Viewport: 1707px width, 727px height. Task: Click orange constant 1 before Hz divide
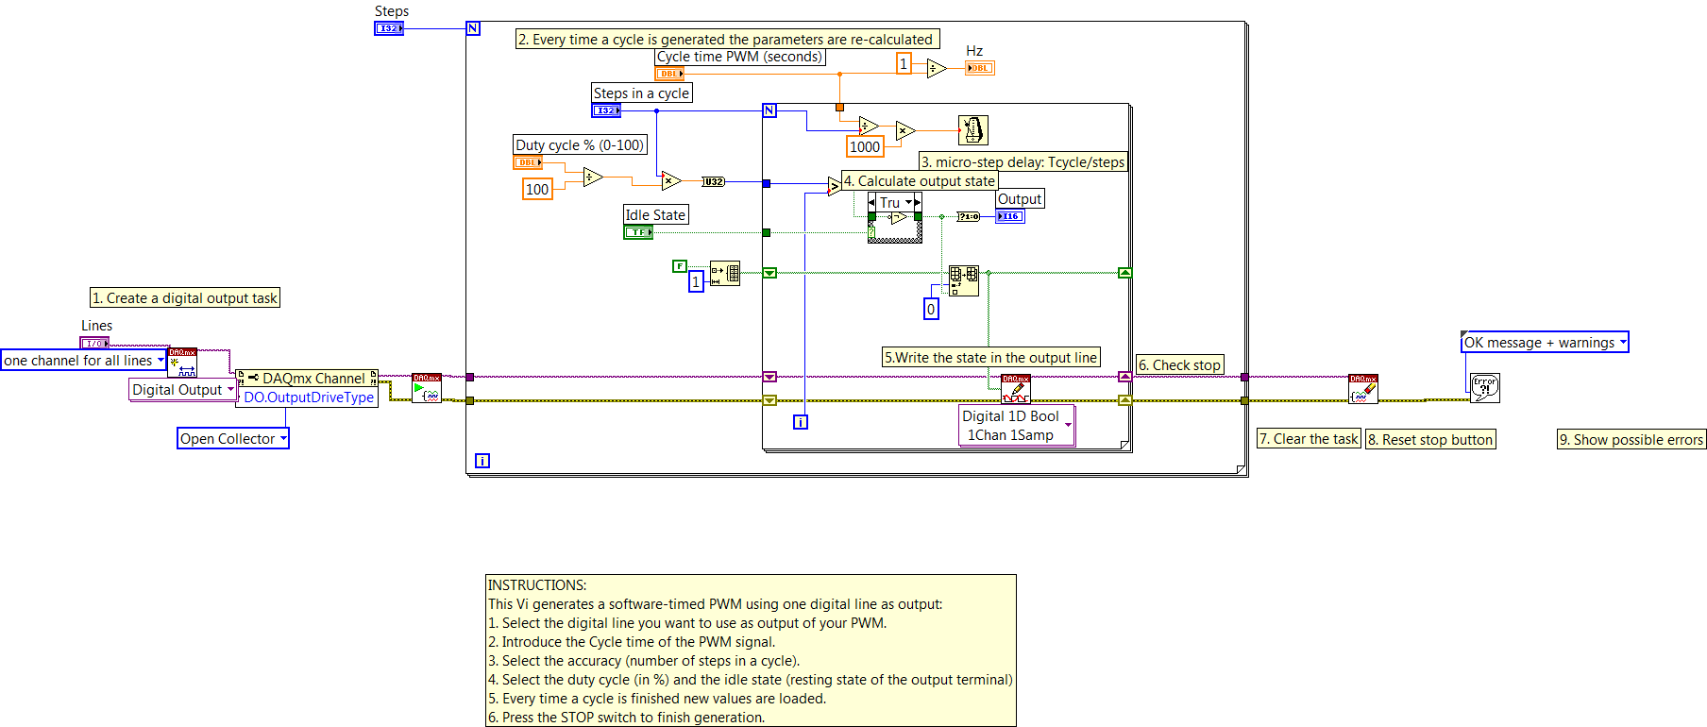(x=904, y=63)
